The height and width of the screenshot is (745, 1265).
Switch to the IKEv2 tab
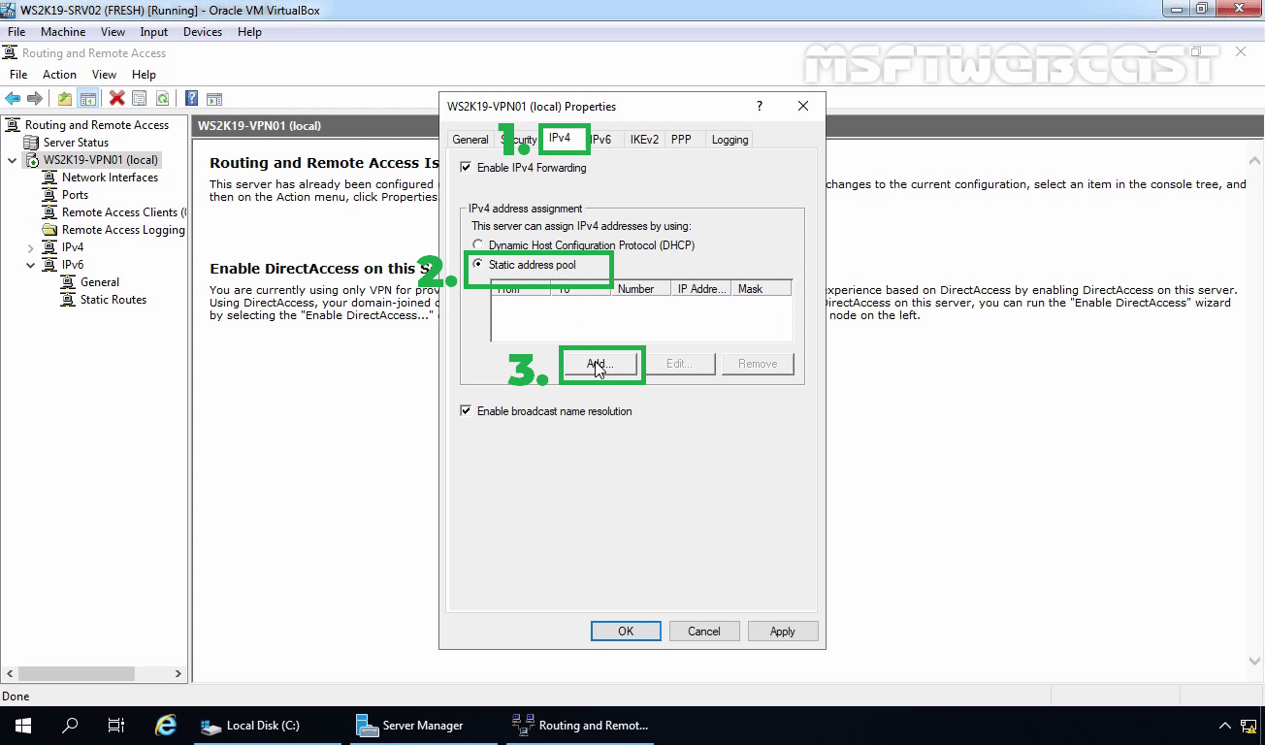(x=644, y=140)
